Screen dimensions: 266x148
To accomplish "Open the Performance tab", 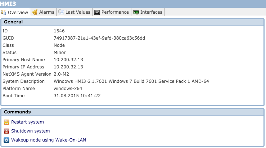I will pos(112,12).
